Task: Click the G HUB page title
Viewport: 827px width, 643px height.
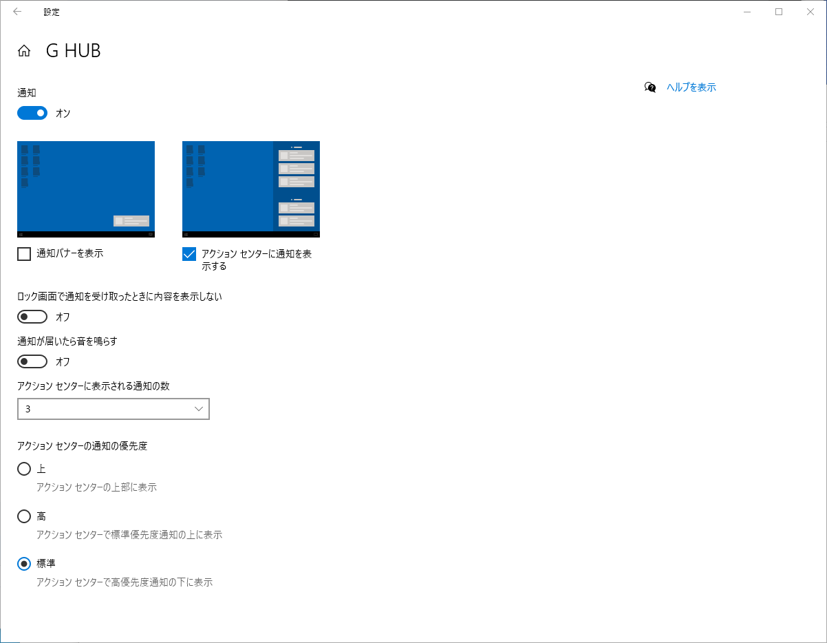Action: [73, 51]
